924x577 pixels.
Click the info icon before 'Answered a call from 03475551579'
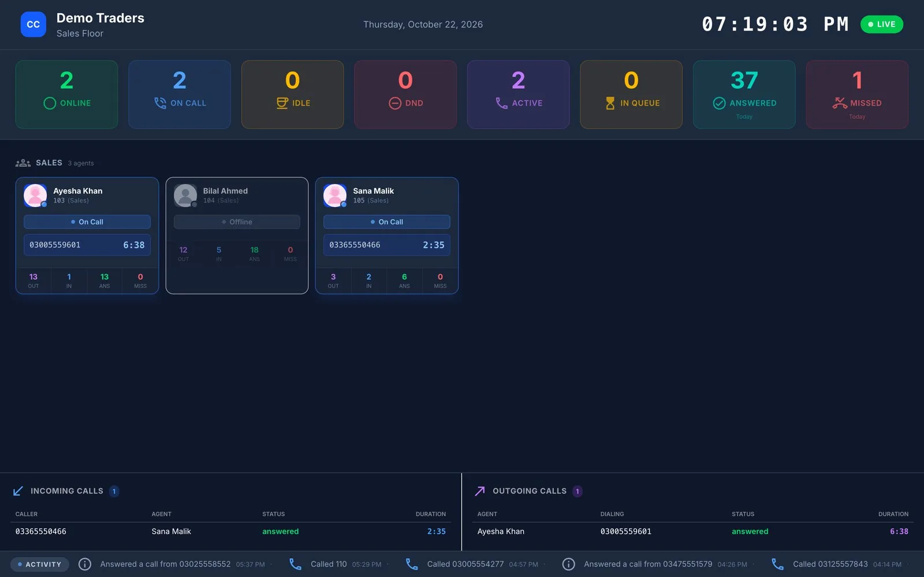568,564
